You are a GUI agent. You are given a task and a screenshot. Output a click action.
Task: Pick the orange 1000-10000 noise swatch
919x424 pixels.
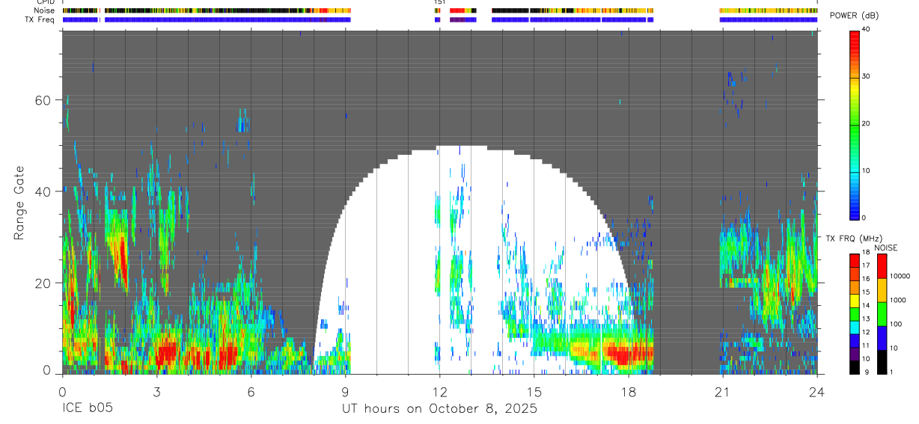pyautogui.click(x=882, y=289)
